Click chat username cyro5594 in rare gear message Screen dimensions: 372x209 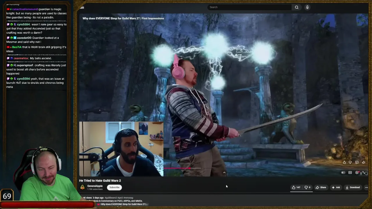click(x=23, y=25)
